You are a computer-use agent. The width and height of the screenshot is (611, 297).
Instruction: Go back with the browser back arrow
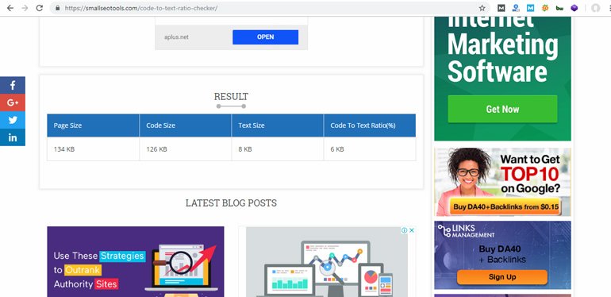[x=10, y=8]
